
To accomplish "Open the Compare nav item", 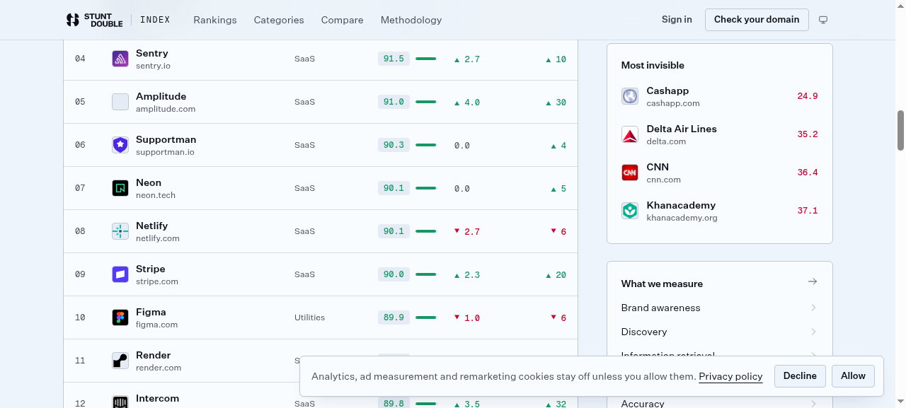I will pos(342,20).
